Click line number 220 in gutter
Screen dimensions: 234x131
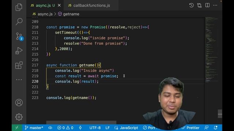point(35,82)
